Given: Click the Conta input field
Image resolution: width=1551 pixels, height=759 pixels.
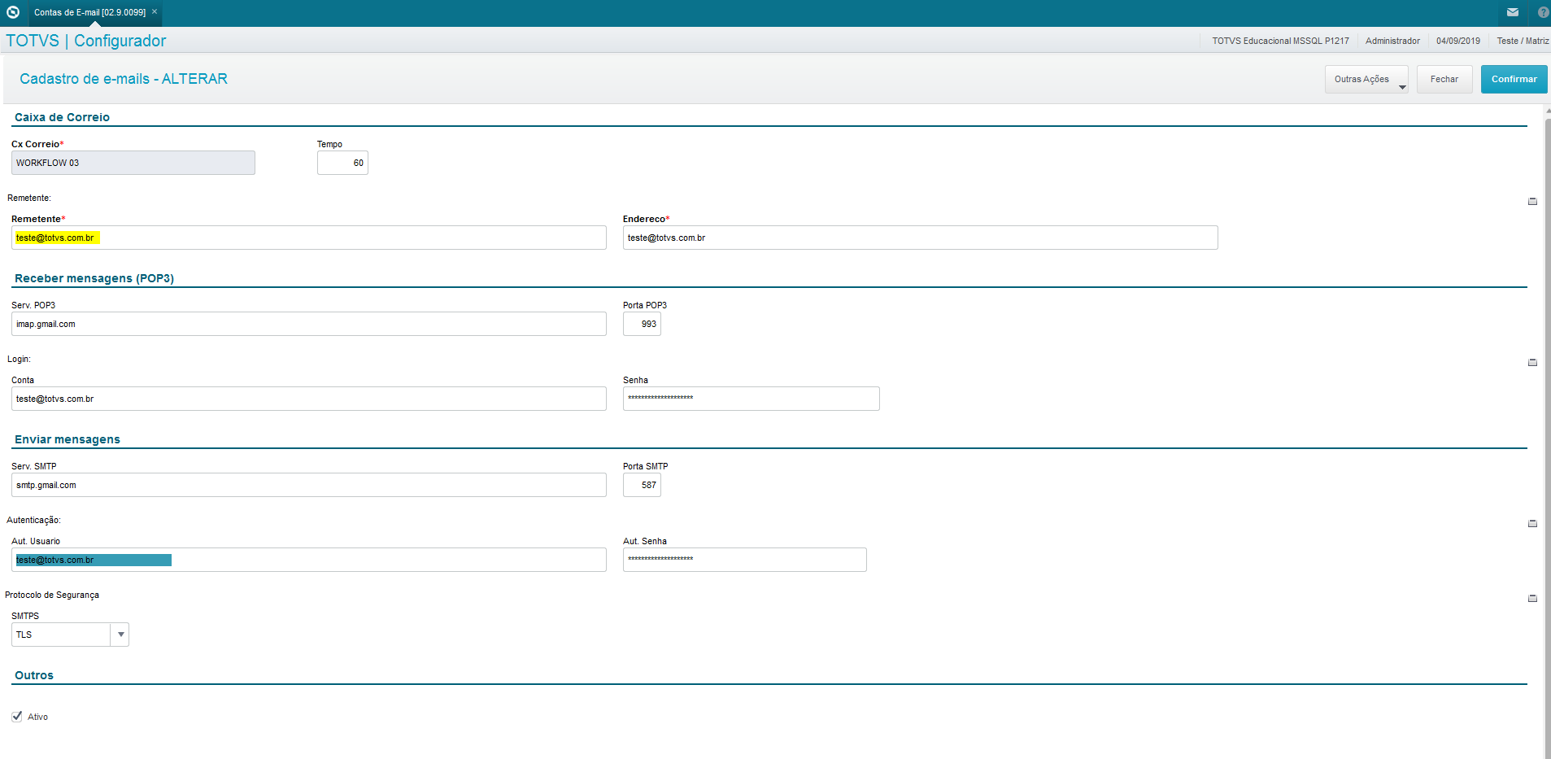Looking at the screenshot, I should pos(309,399).
